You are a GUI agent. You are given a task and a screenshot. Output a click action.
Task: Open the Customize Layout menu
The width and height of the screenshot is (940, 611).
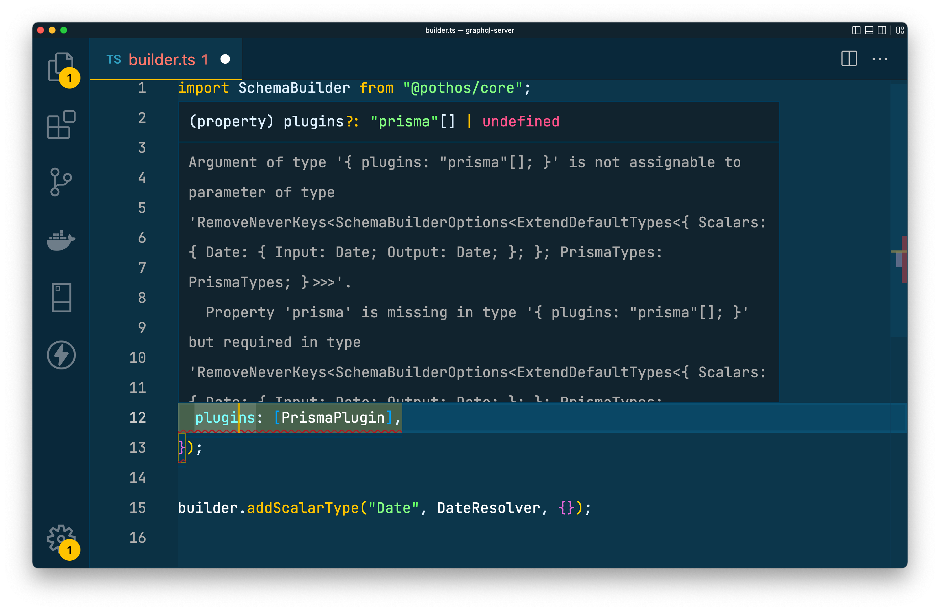pos(900,30)
